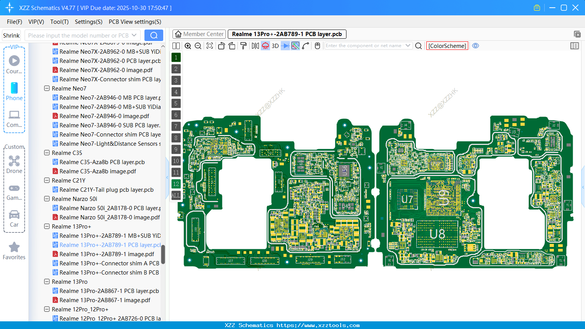The width and height of the screenshot is (585, 329).
Task: Click the fit-to-screen icon
Action: tap(210, 46)
